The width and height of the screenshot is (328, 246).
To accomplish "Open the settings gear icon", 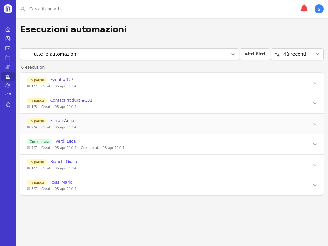I will click(x=8, y=86).
